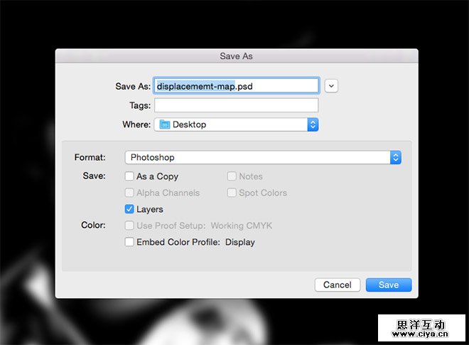Toggle the Spot Colors checkbox

232,193
